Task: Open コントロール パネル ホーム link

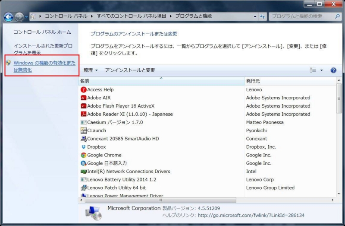Action: click(x=42, y=32)
